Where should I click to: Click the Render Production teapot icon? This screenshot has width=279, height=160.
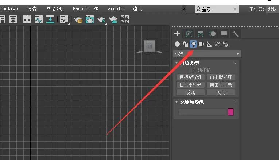click(x=101, y=20)
